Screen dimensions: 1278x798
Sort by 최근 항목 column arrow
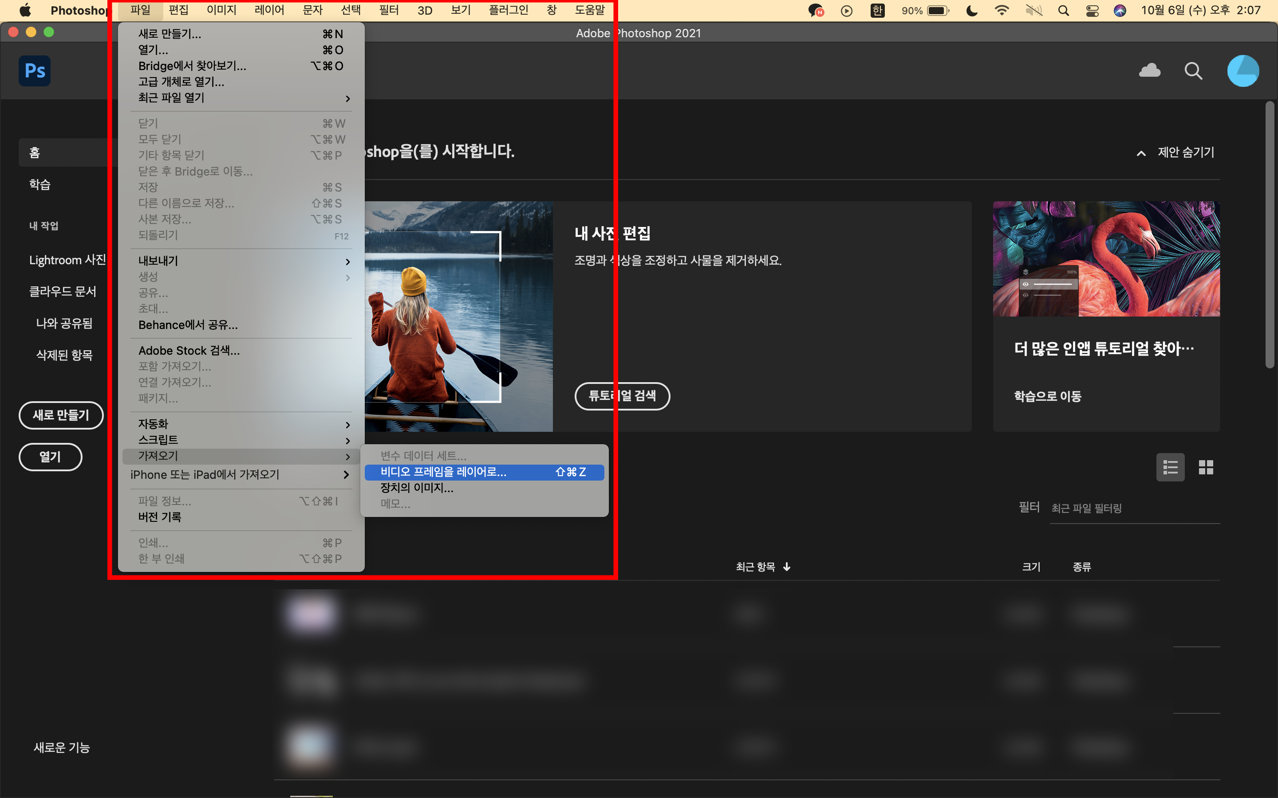[x=787, y=567]
